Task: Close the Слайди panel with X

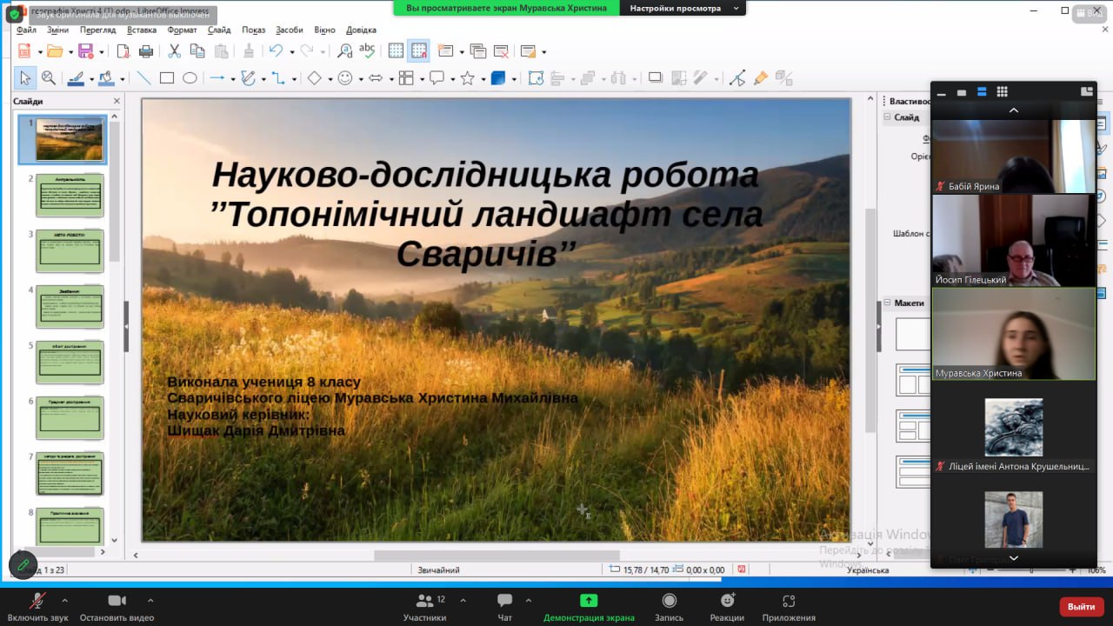Action: point(117,102)
